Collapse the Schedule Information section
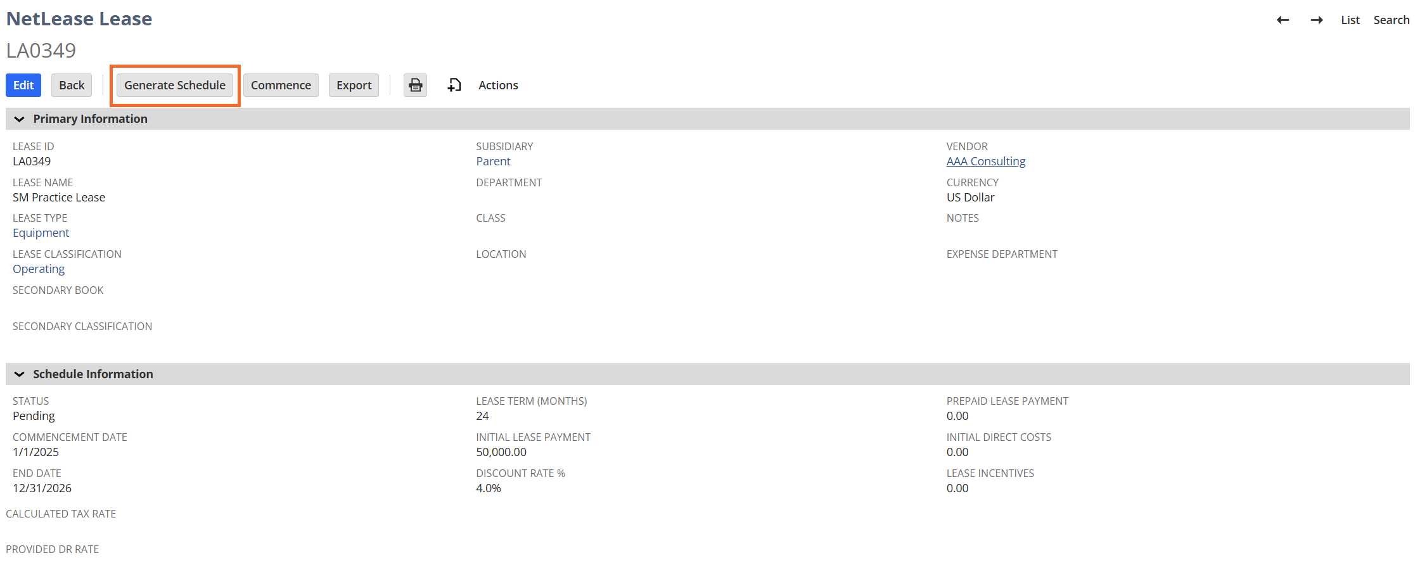 pyautogui.click(x=20, y=374)
